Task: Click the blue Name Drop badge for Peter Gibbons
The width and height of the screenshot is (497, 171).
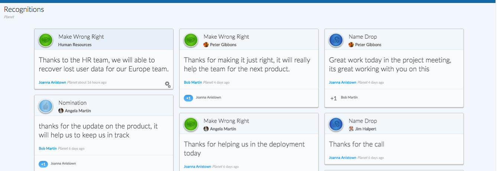Action: (x=336, y=40)
